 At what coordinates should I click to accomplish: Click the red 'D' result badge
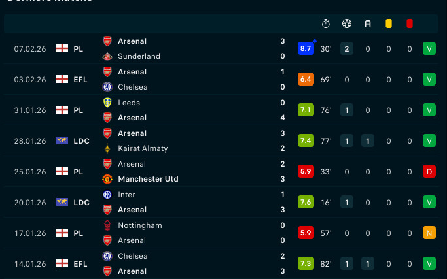click(x=429, y=171)
